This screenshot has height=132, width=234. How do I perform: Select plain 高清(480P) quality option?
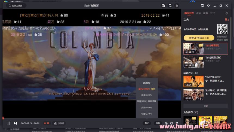click(147, 108)
